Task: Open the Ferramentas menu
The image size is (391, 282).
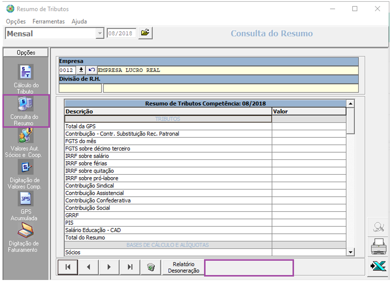Action: 49,21
